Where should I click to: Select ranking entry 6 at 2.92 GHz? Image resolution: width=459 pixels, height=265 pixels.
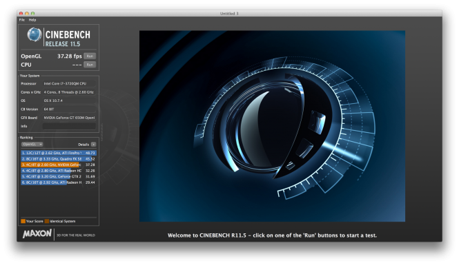tap(59, 182)
